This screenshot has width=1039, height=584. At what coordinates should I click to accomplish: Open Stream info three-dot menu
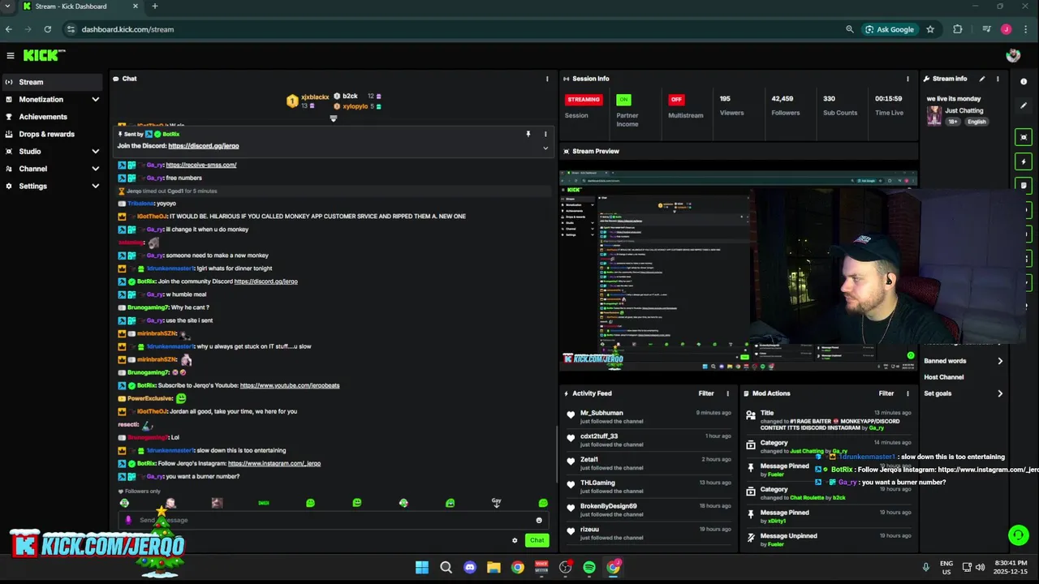pyautogui.click(x=998, y=79)
